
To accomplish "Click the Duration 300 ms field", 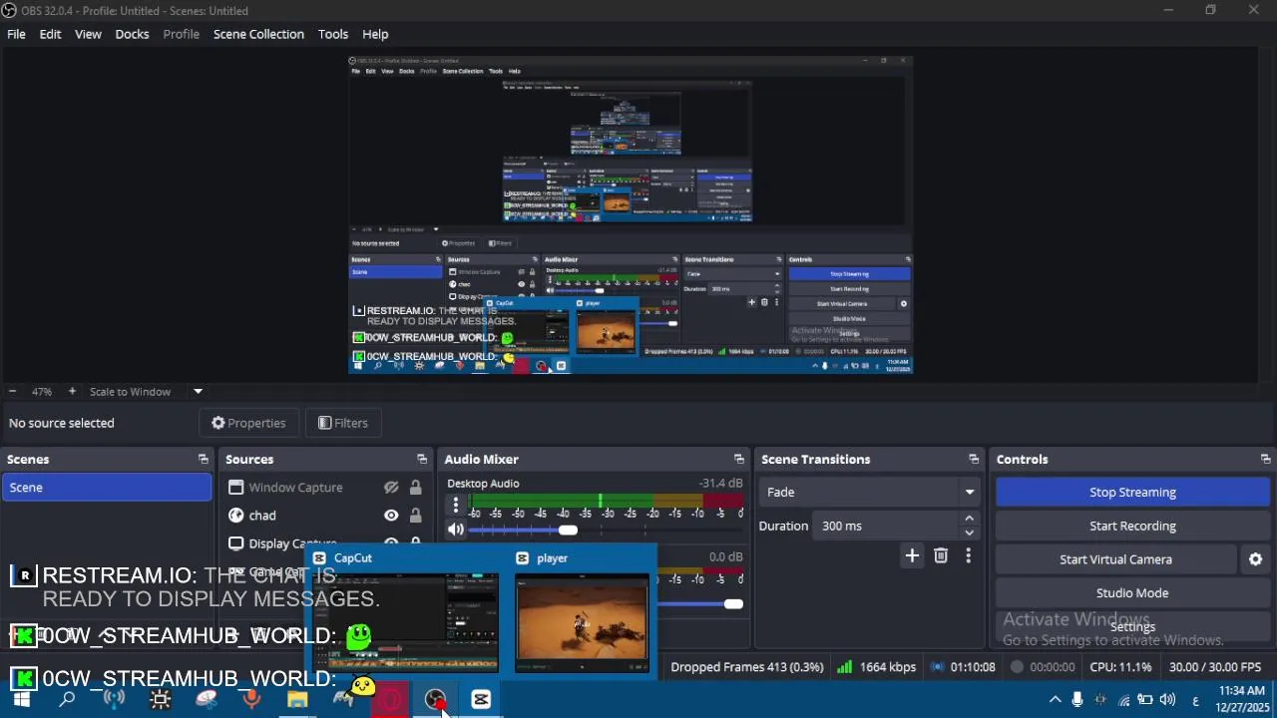I will [x=898, y=526].
